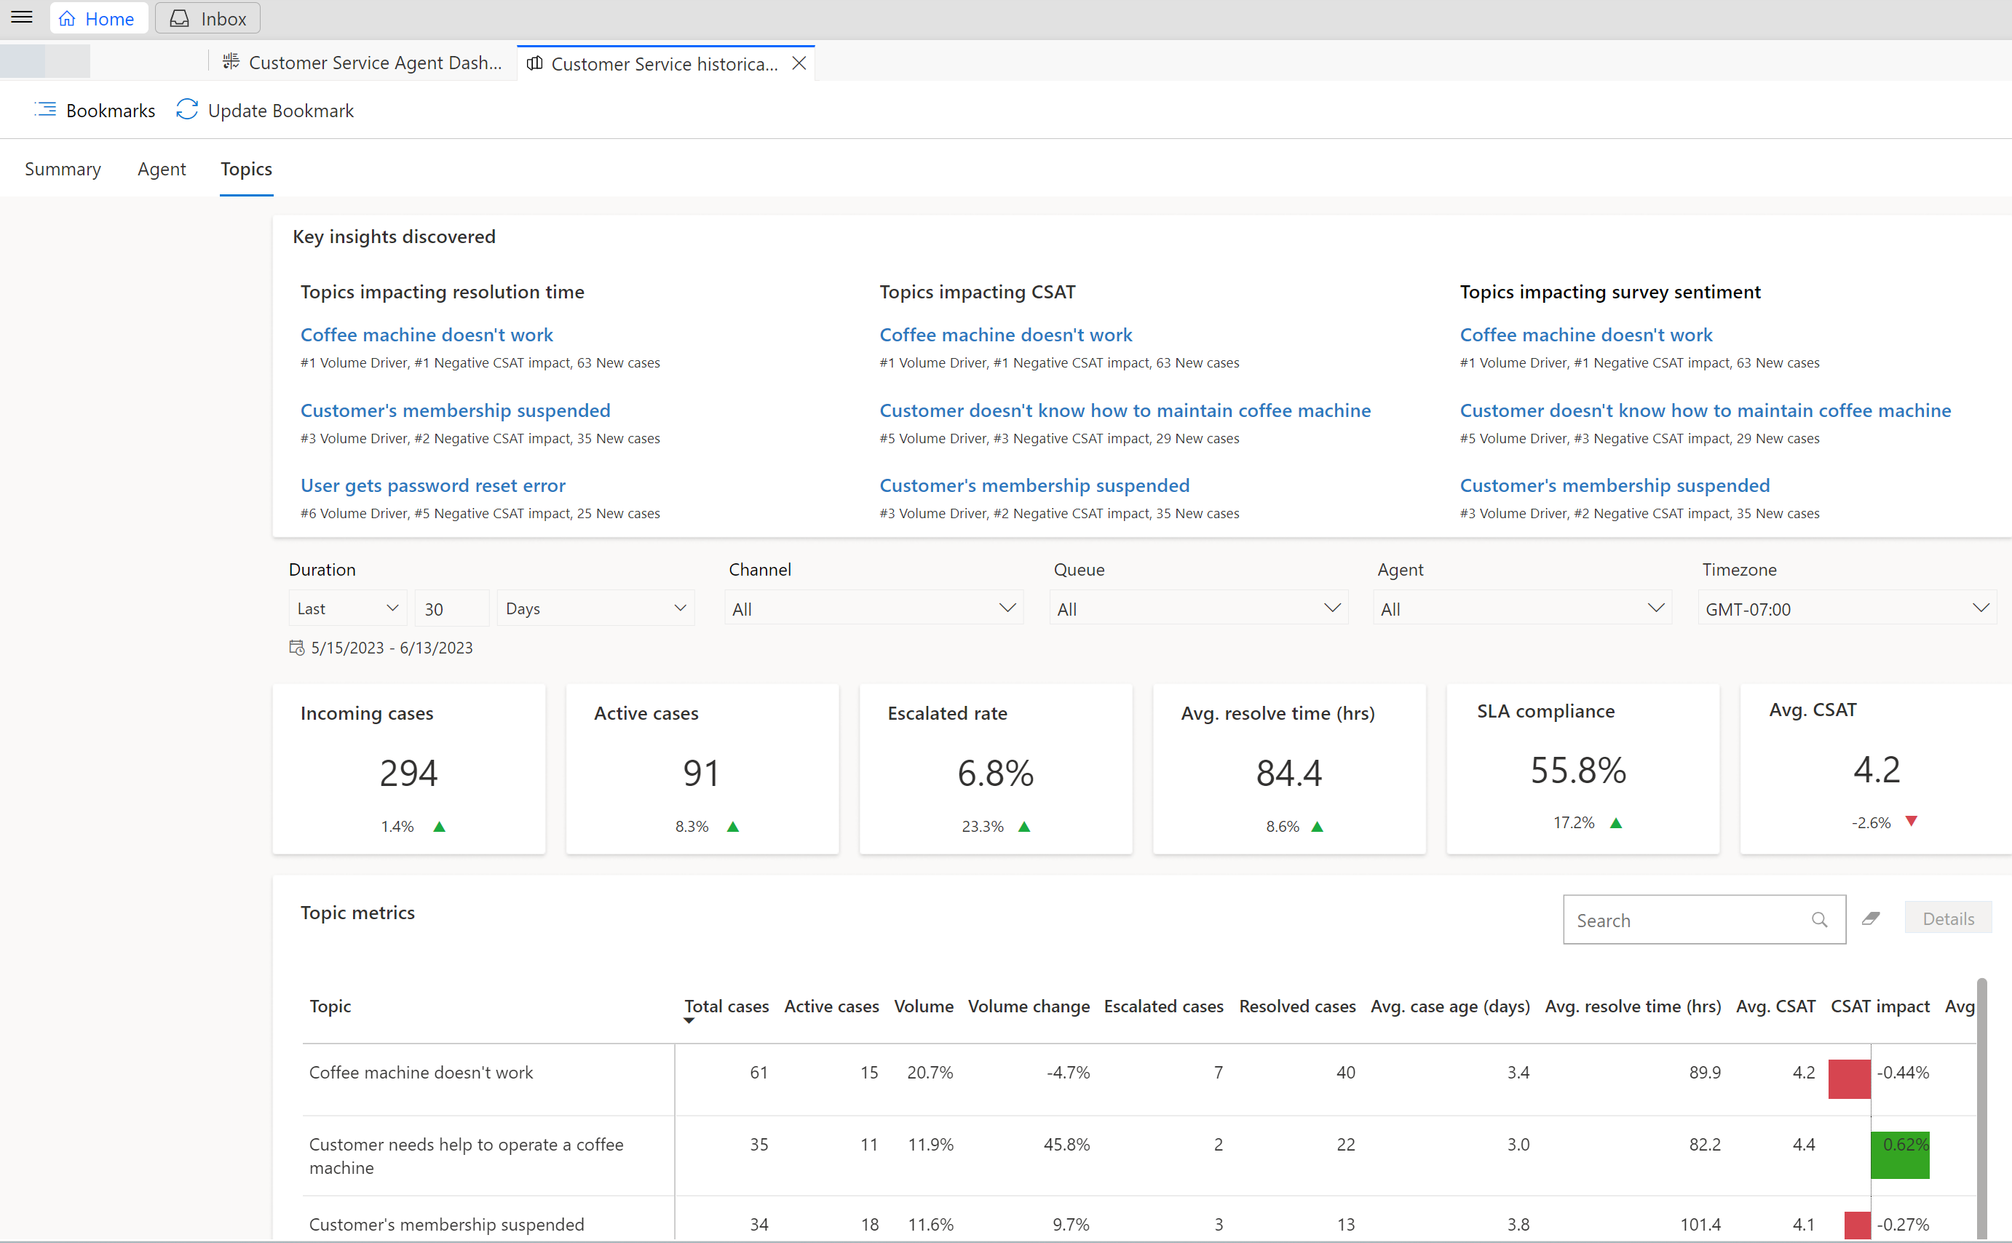Click red CSAT impact bar for -0.44%
Viewport: 2012px width, 1243px height.
(1849, 1079)
